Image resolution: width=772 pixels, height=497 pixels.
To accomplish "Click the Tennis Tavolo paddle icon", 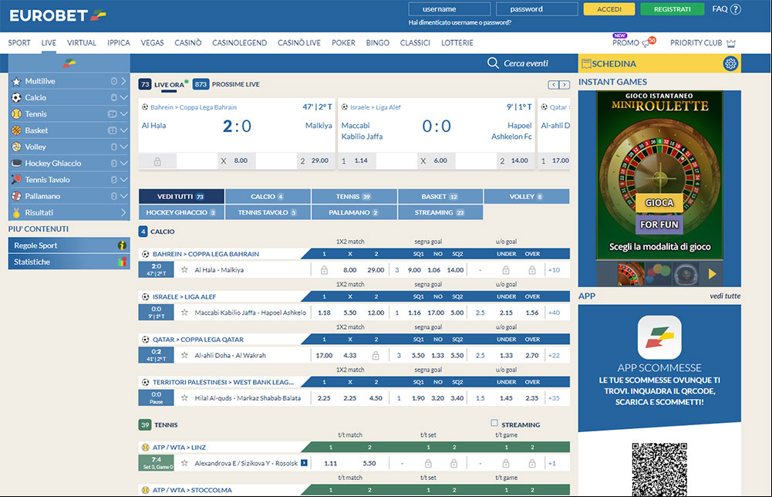I will tap(16, 179).
